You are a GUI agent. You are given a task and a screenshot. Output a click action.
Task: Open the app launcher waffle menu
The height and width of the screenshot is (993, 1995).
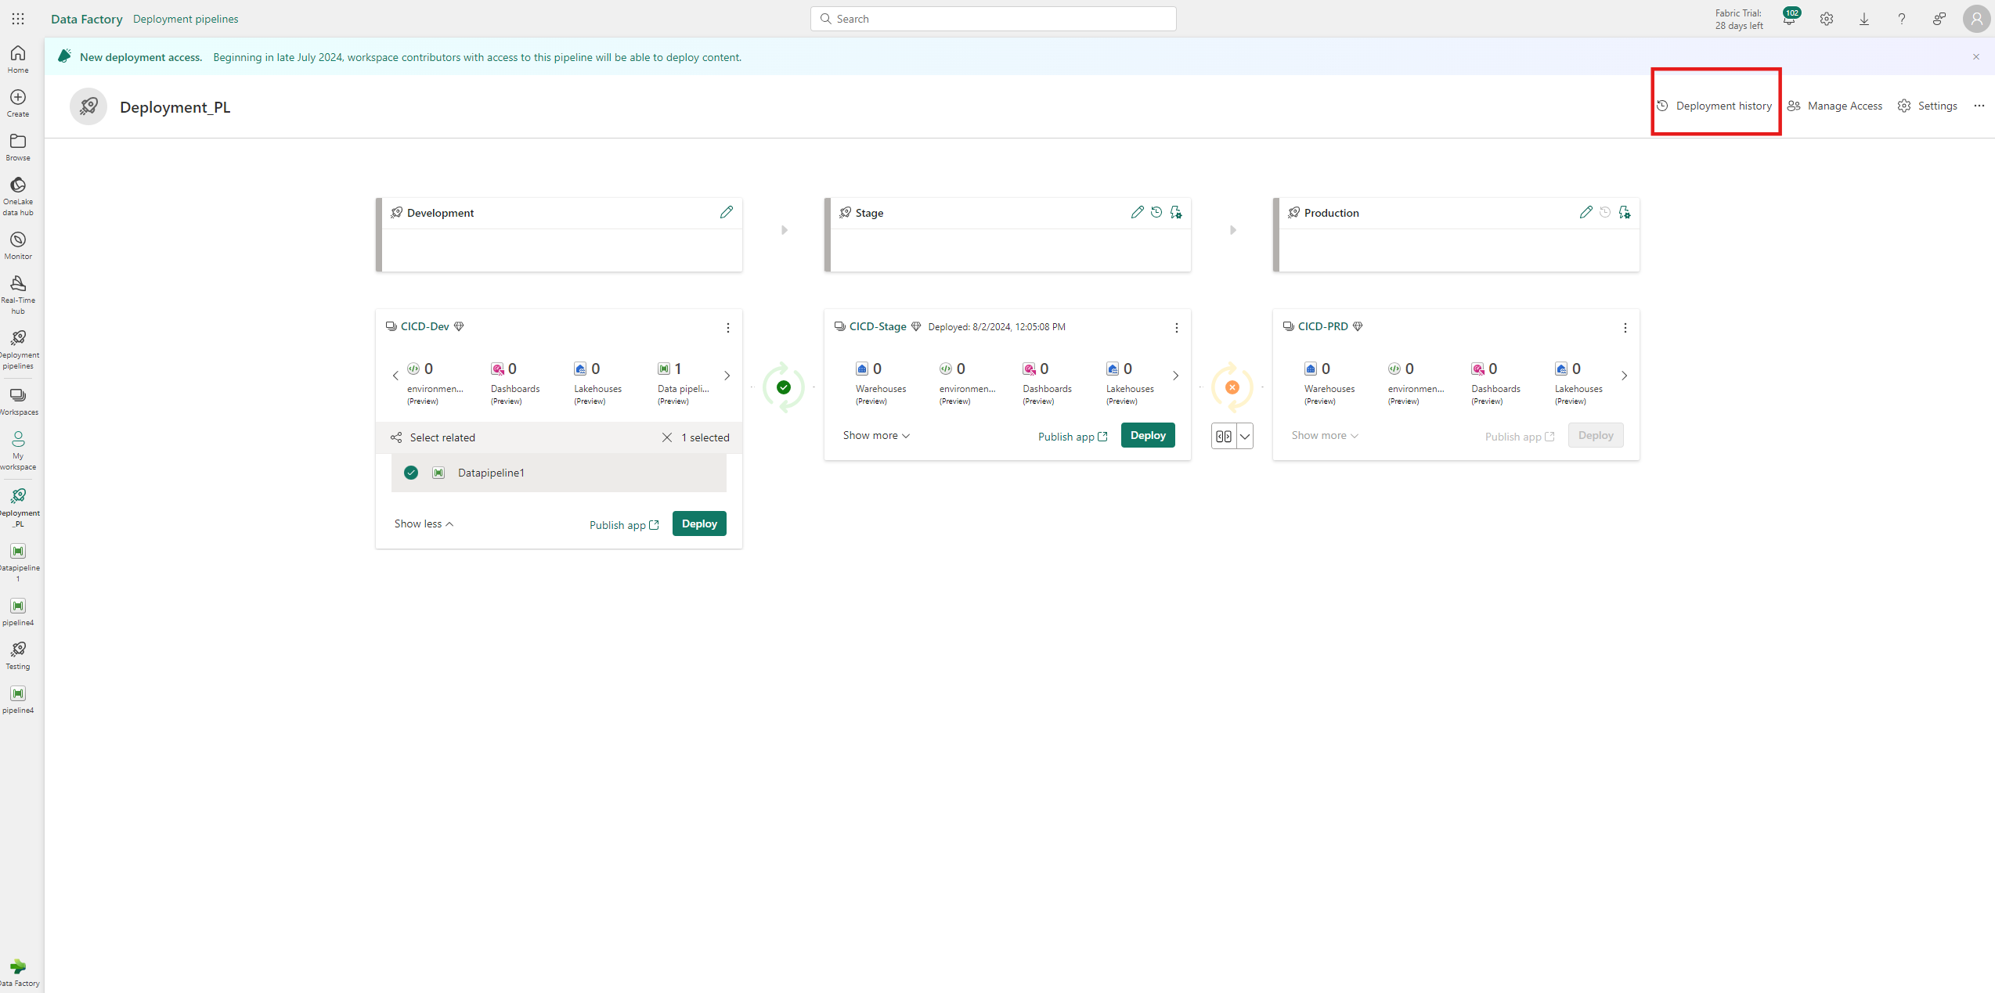[x=18, y=19]
